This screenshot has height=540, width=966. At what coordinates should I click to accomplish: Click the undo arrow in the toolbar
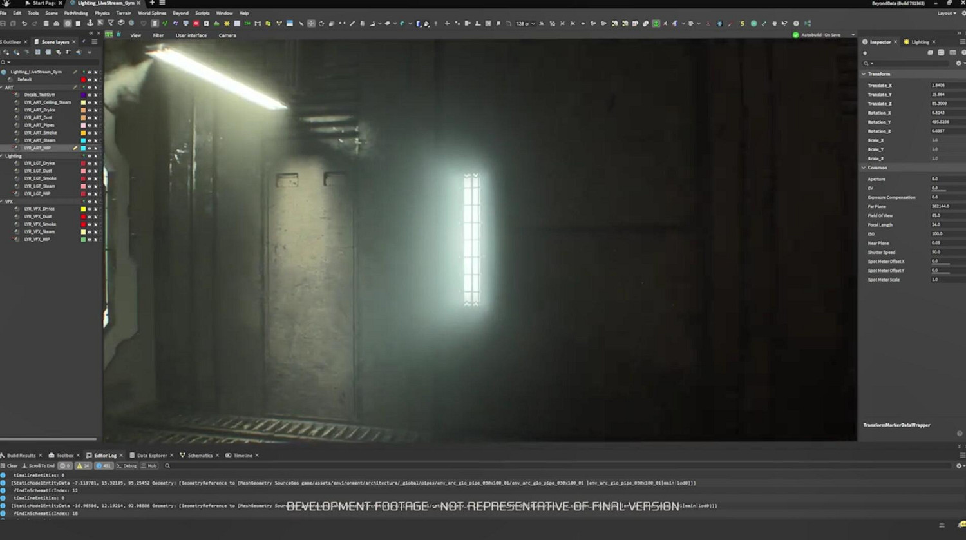click(x=24, y=24)
